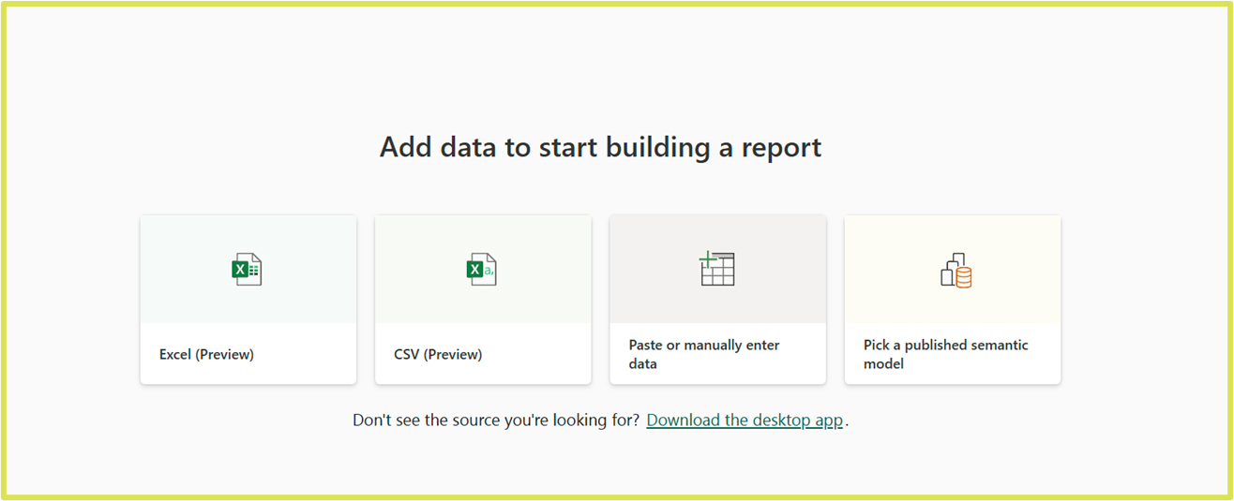
Task: Select the Excel (Preview) label
Action: tap(206, 354)
